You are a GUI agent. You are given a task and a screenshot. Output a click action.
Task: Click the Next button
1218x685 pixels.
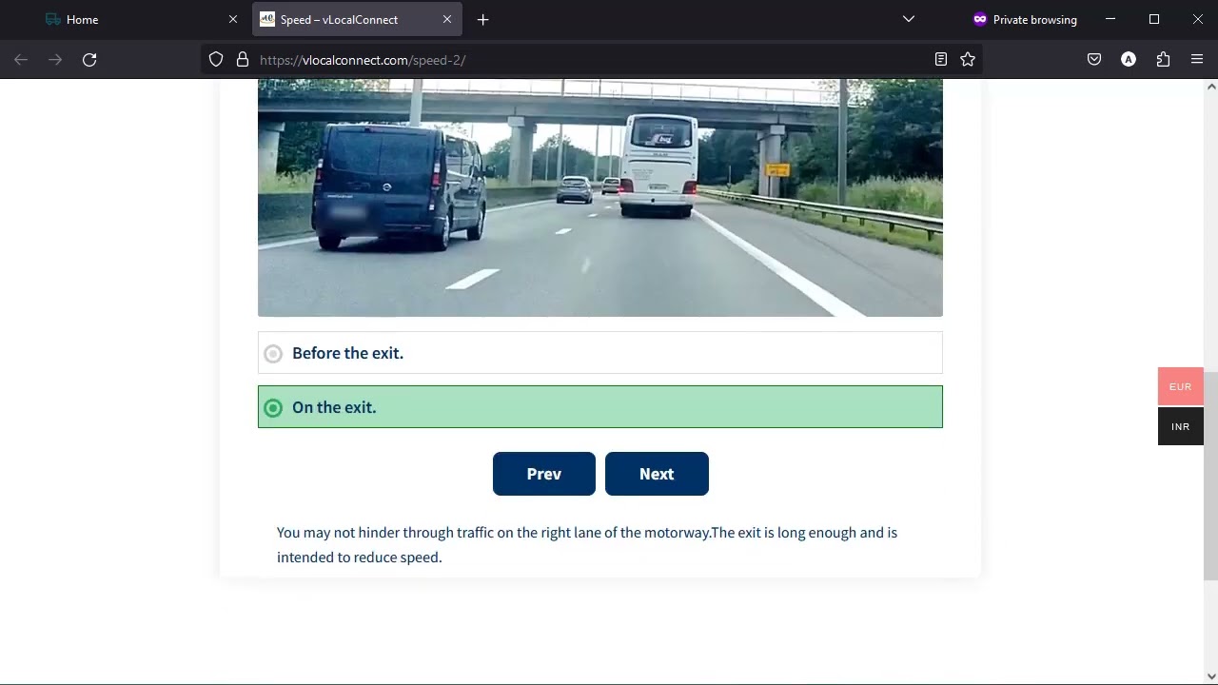657,474
